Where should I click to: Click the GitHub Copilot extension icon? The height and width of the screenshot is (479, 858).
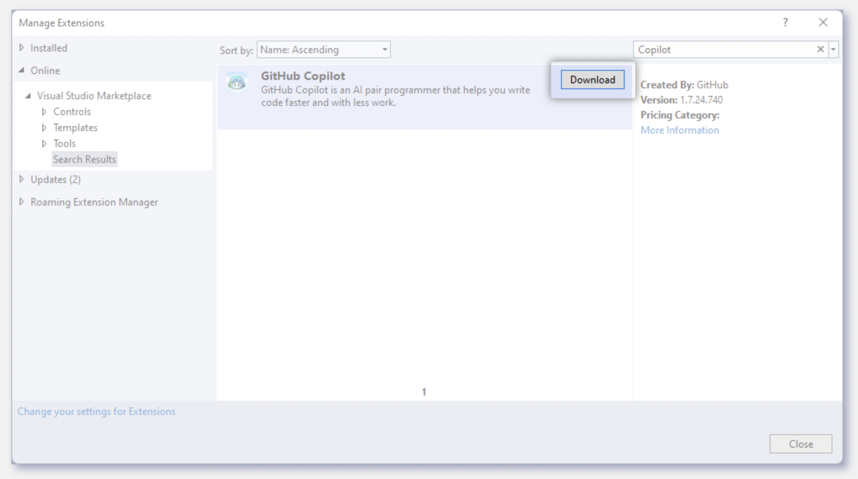click(x=237, y=82)
